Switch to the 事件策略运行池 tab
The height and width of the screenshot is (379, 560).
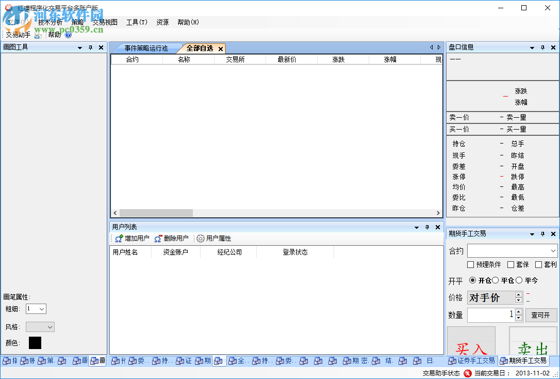click(147, 48)
